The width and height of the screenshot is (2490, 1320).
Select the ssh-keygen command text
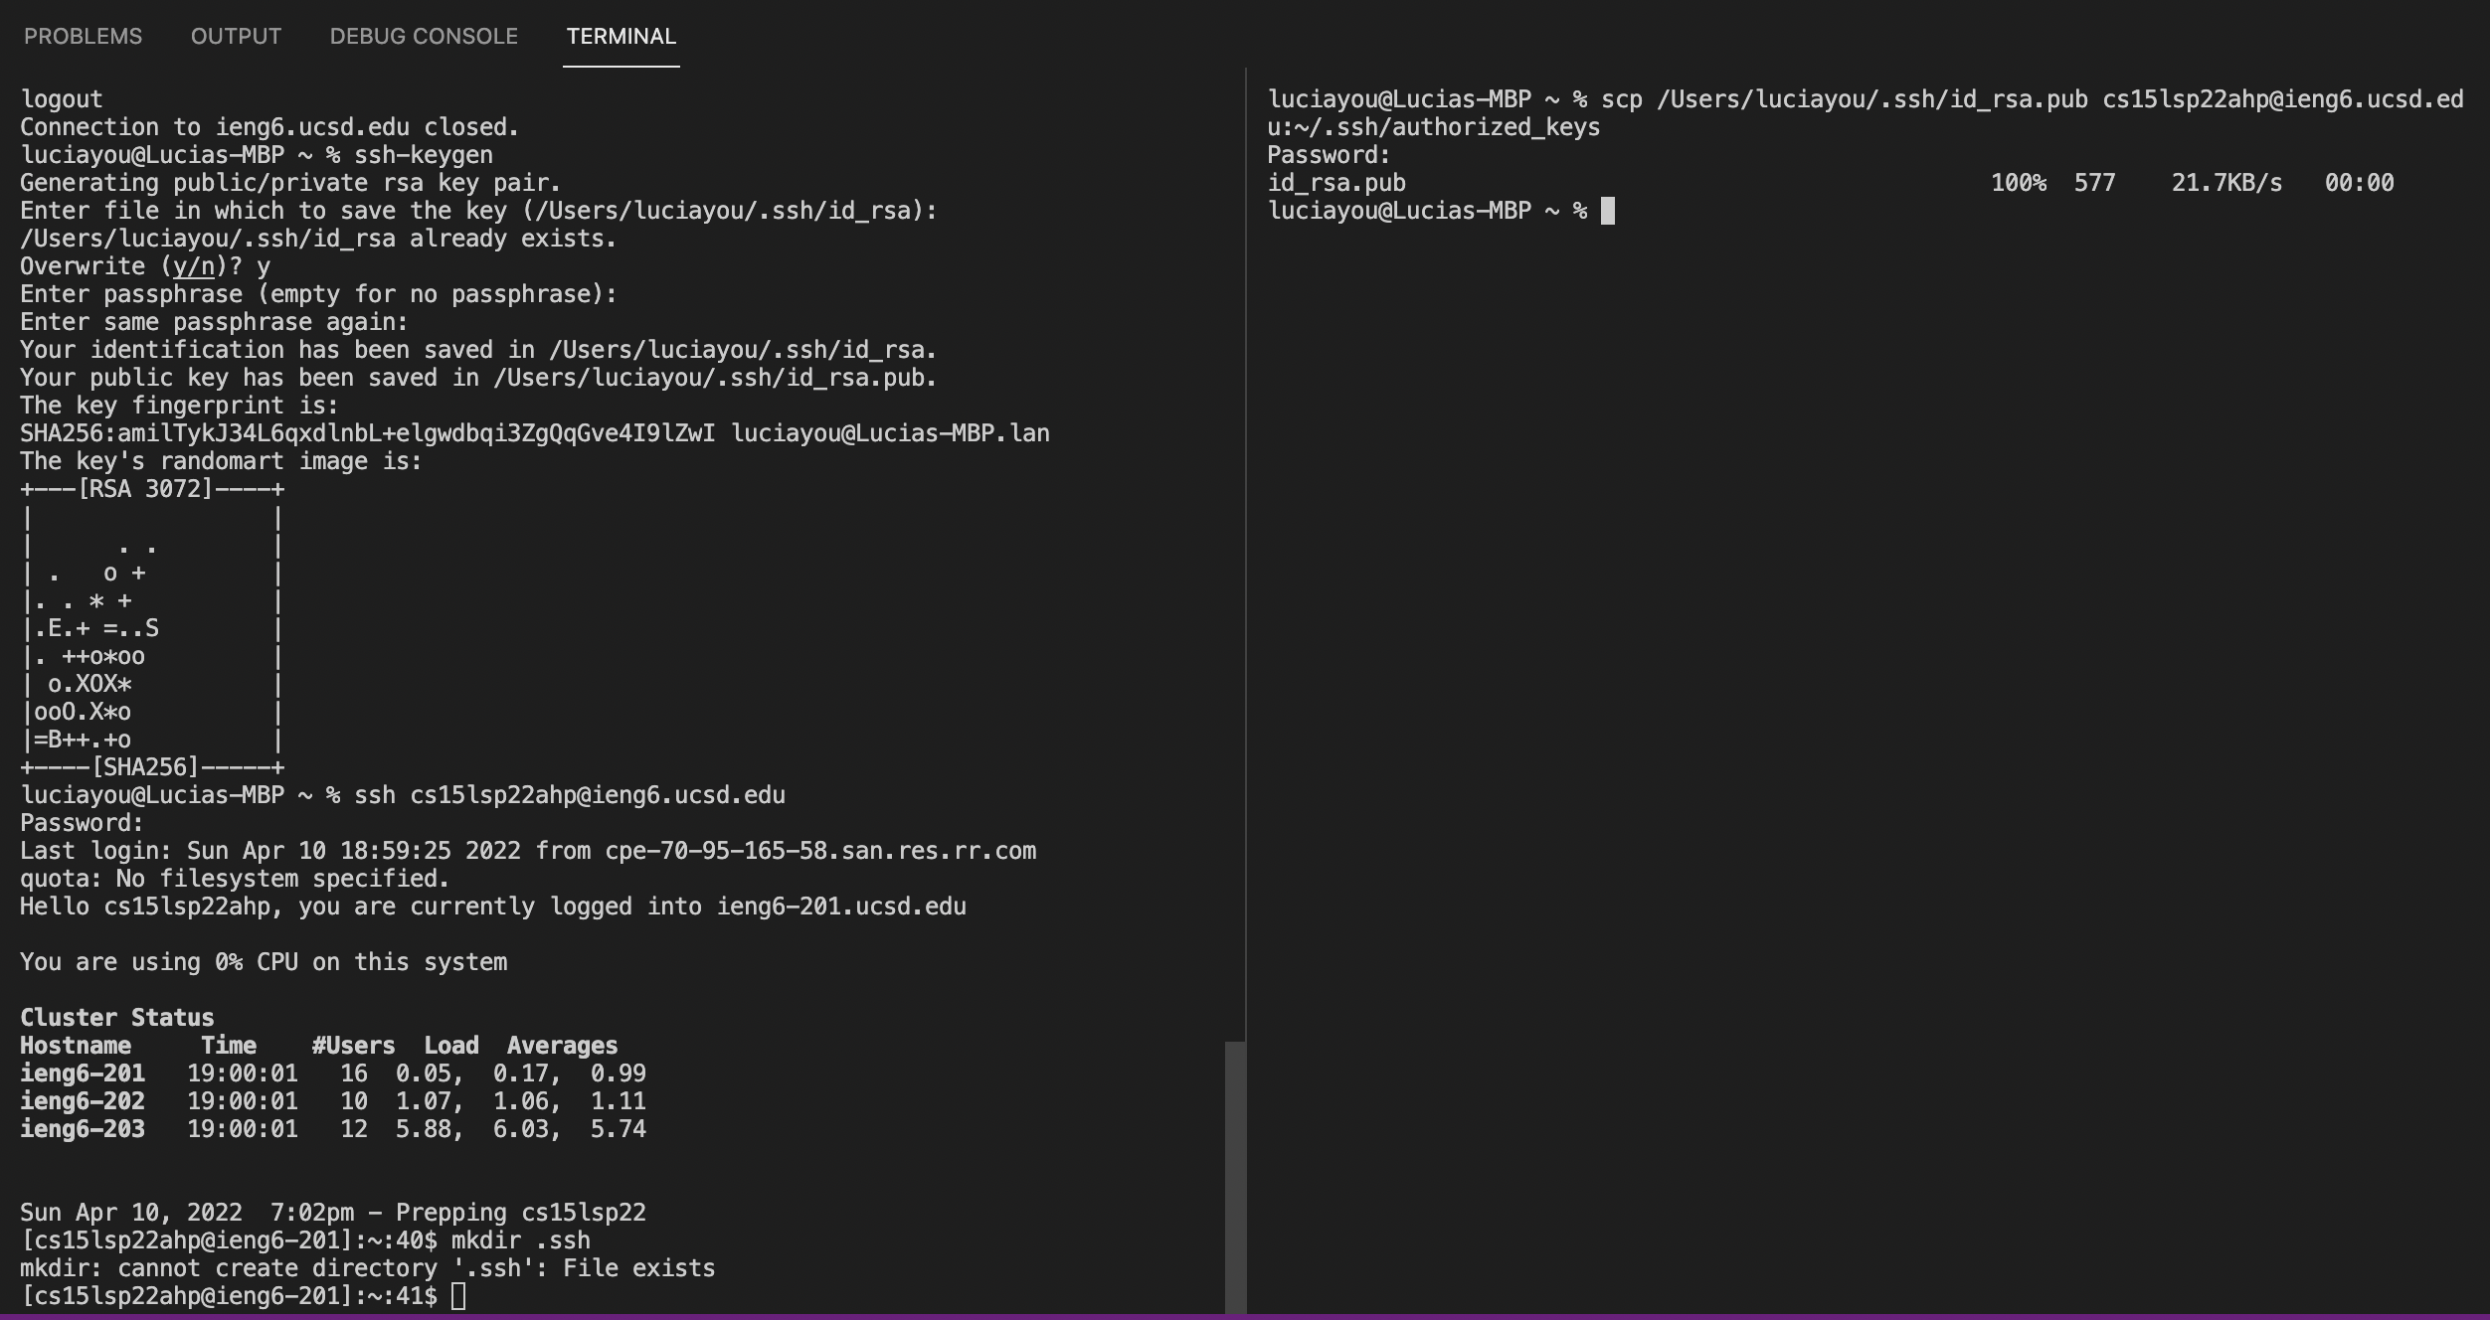pyautogui.click(x=422, y=154)
